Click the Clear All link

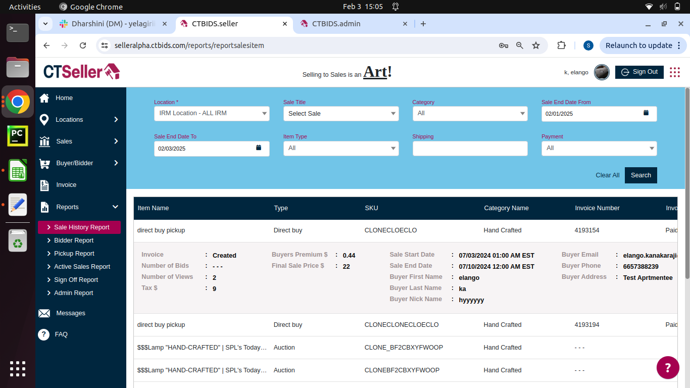[607, 175]
